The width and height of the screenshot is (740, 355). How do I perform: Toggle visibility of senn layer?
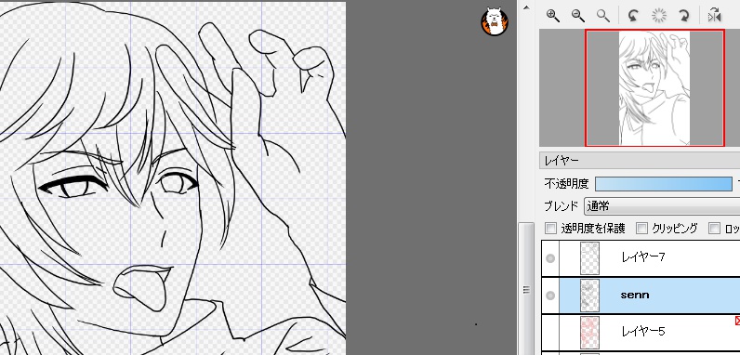click(549, 296)
